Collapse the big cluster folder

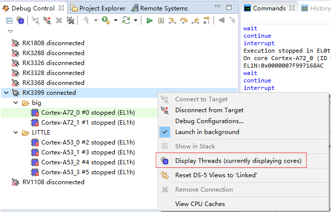[x=16, y=103]
